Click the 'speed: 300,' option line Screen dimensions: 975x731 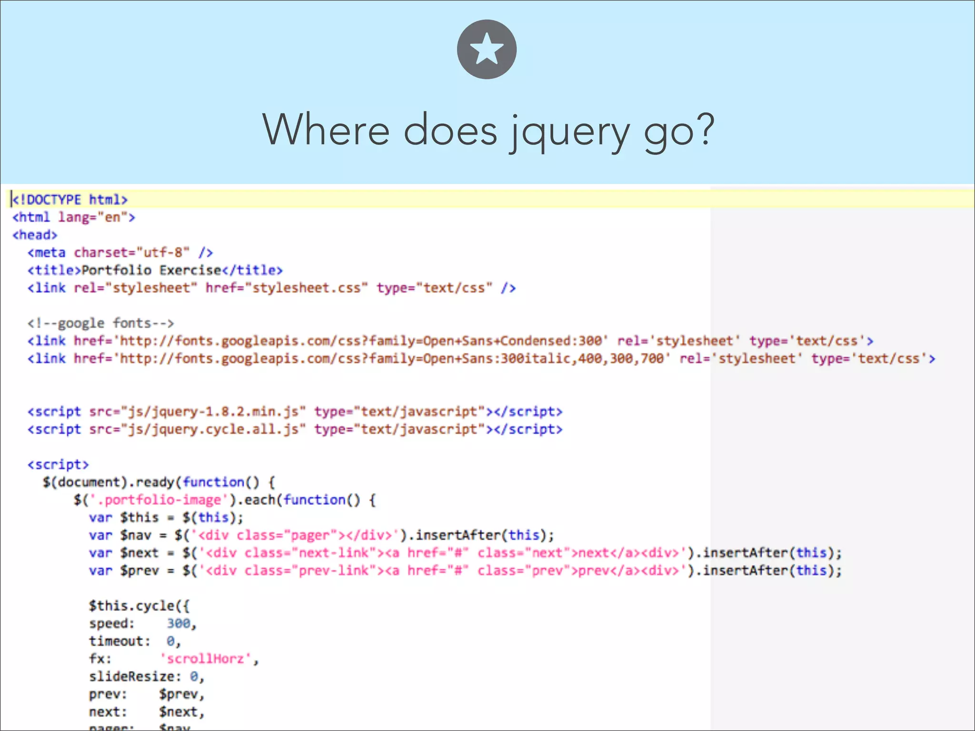pyautogui.click(x=143, y=623)
